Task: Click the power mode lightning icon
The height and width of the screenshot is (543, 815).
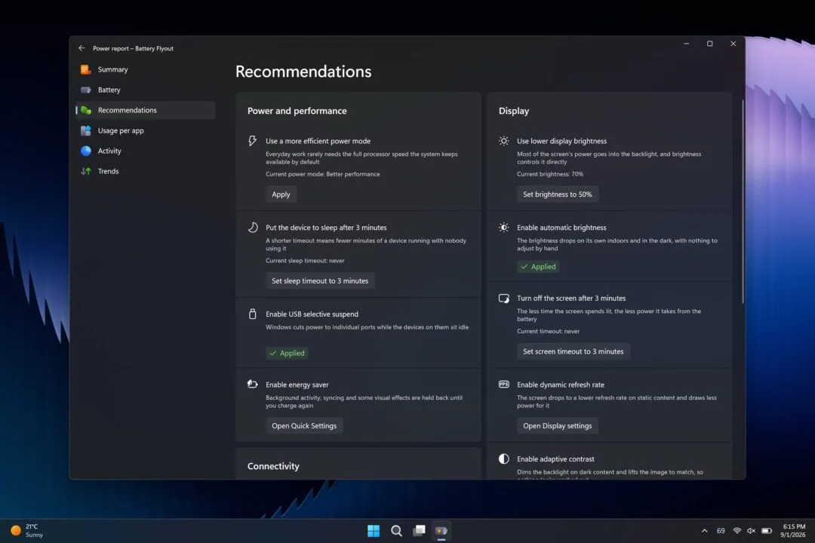Action: coord(252,140)
